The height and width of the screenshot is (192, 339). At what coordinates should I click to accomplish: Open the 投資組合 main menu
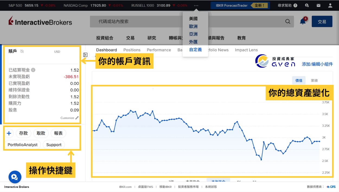[105, 38]
